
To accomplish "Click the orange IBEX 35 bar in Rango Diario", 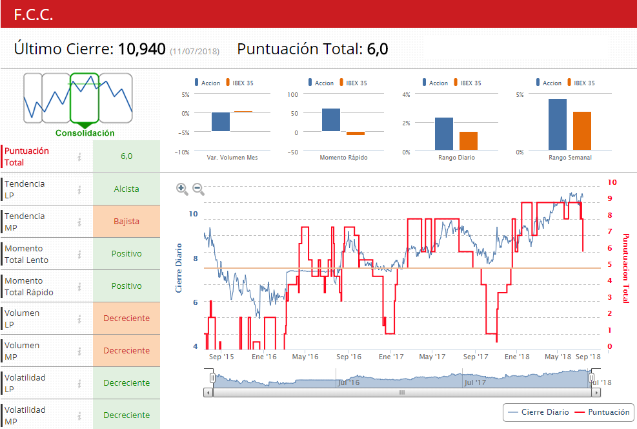I will [x=469, y=141].
